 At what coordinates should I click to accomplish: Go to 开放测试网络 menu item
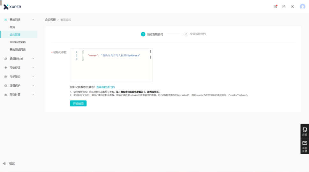[x=18, y=50]
